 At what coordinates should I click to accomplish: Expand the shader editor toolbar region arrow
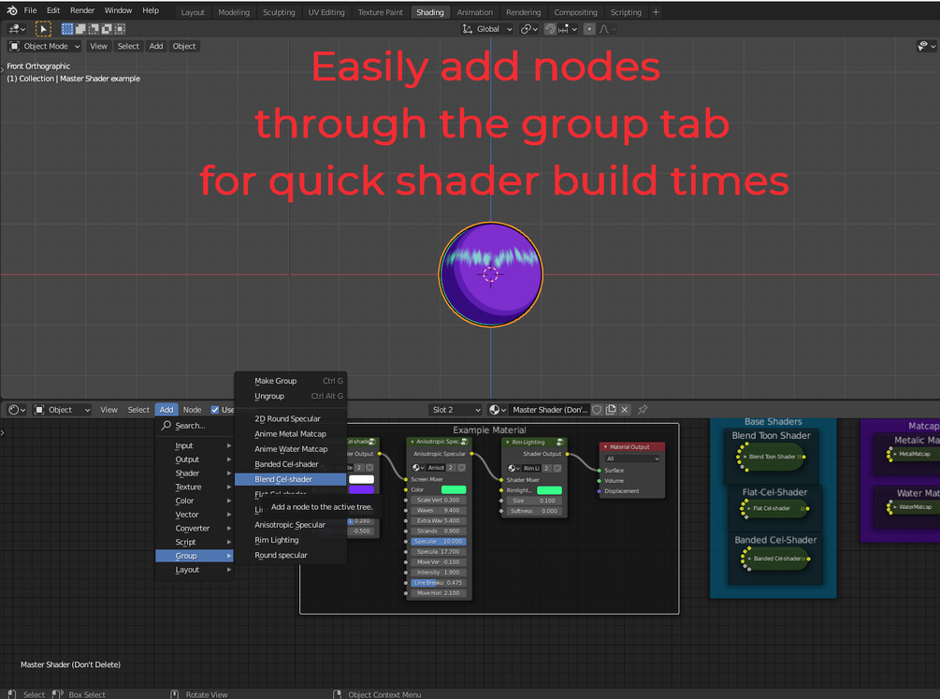(x=3, y=432)
